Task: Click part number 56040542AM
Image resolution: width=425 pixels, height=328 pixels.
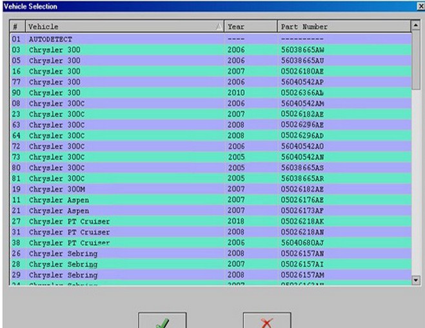Action: [302, 103]
